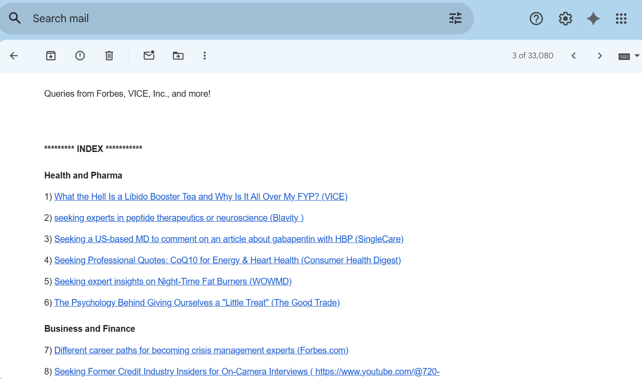Screen dimensions: 642x379
Task: Go to newer email chevron
Action: coord(573,56)
